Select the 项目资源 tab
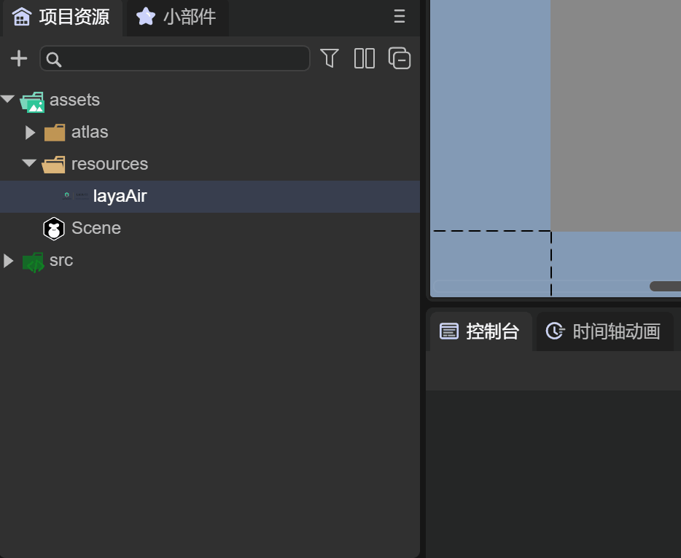 click(61, 17)
